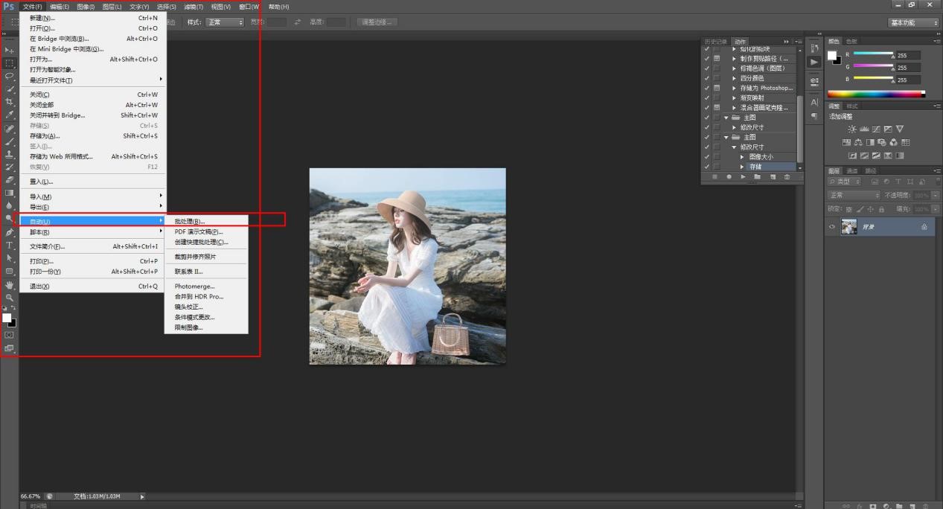Choose the Hand tool
This screenshot has width=943, height=509.
click(x=10, y=285)
